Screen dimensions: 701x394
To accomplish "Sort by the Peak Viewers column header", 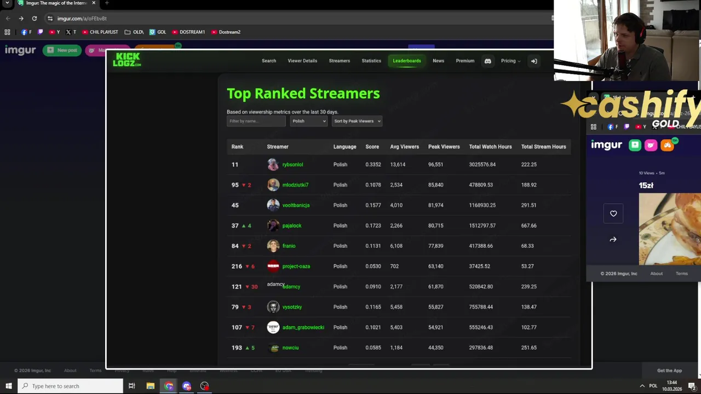I will point(444,147).
